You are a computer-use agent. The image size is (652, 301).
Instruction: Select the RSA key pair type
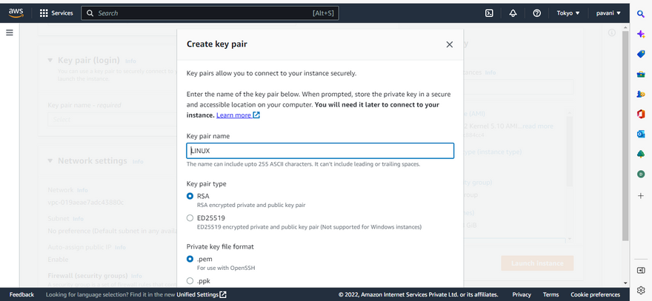pyautogui.click(x=190, y=197)
